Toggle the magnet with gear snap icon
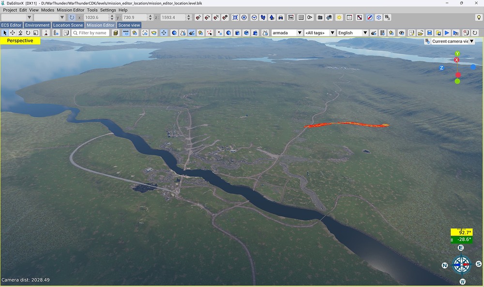The image size is (484, 287). 225,17
